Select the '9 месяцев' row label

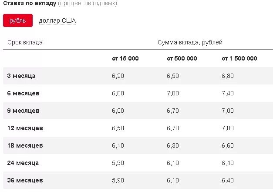(x=24, y=111)
